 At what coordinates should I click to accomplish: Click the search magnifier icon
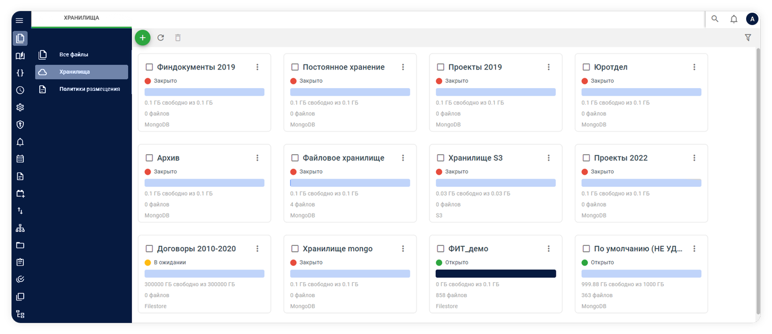[715, 19]
